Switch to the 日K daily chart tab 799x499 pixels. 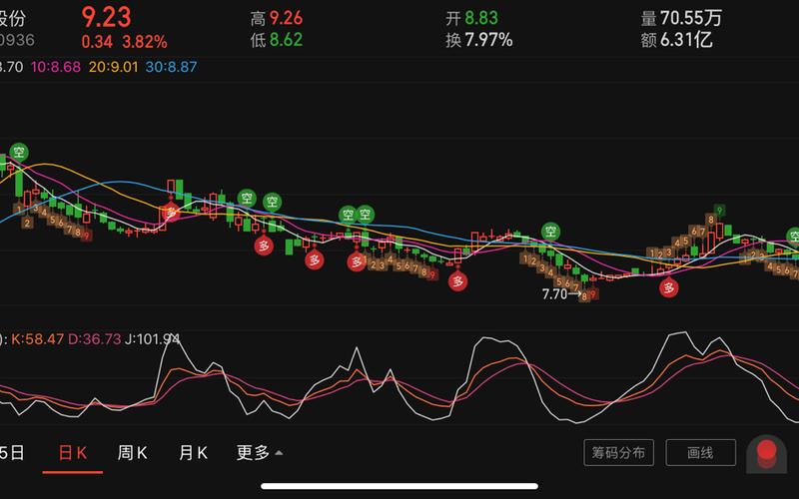(72, 453)
